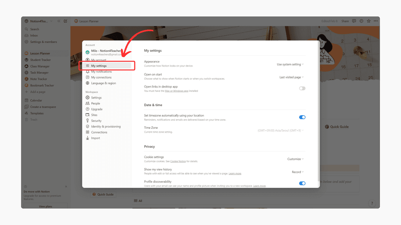This screenshot has height=225, width=401.
Task: Toggle Profile discoverability off
Action: click(x=302, y=183)
